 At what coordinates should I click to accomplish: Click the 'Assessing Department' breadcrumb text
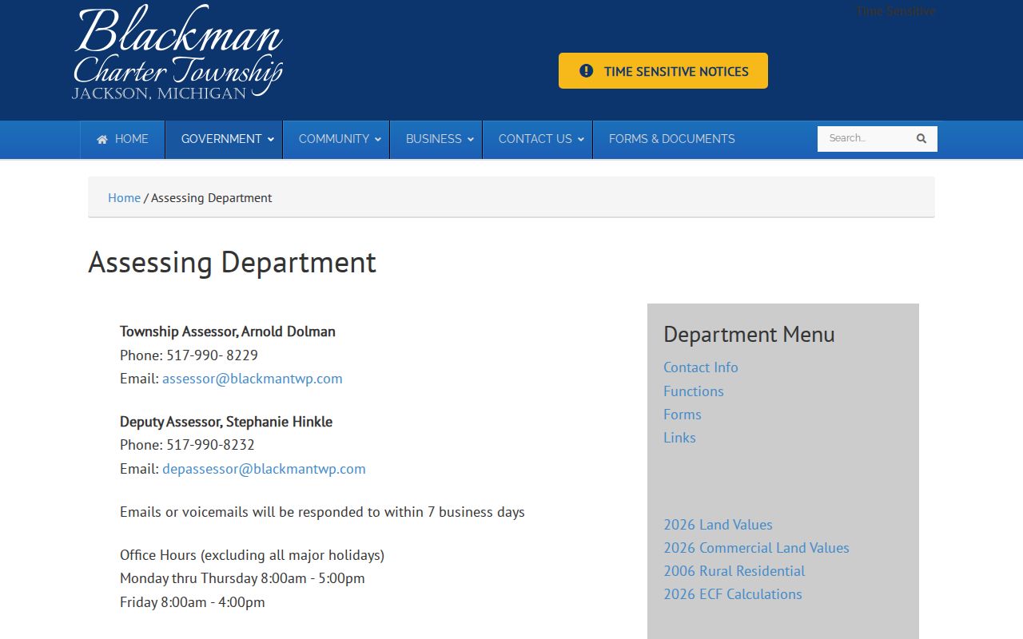pos(212,197)
